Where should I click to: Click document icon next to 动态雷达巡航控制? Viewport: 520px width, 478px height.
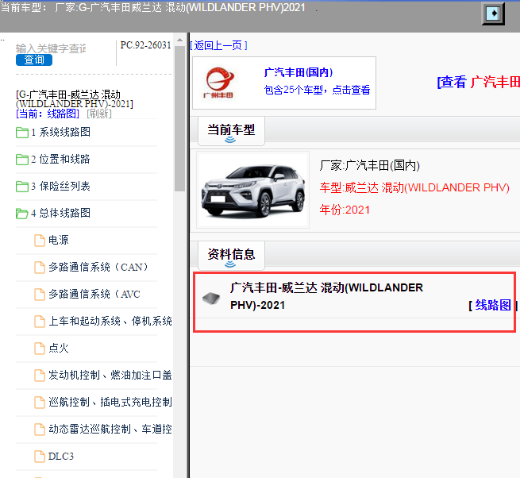click(x=40, y=430)
